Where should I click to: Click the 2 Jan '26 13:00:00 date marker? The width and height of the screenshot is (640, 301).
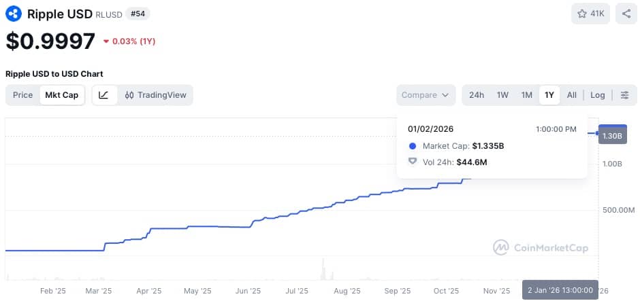coord(560,290)
